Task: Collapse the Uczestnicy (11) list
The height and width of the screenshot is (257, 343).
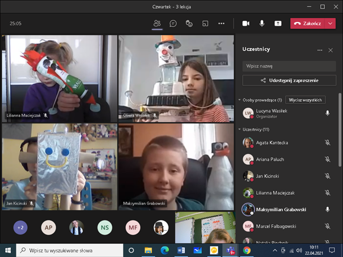Action: [239, 130]
